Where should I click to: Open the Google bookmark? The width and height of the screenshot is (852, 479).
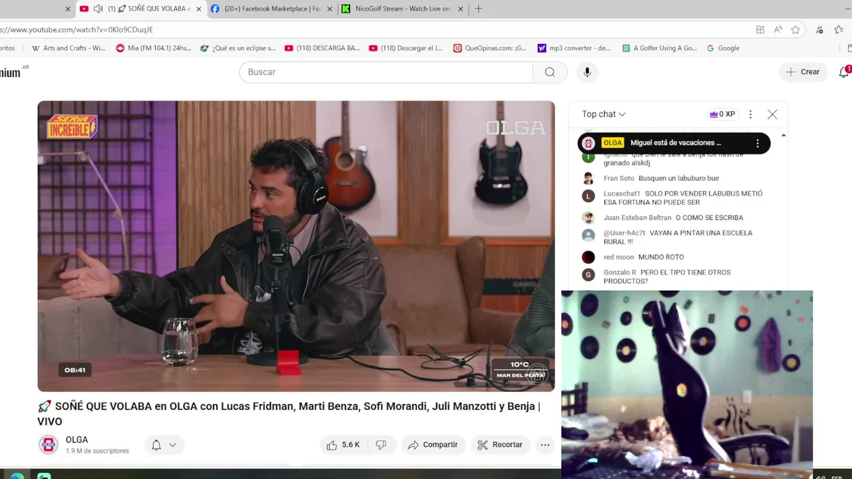(724, 48)
